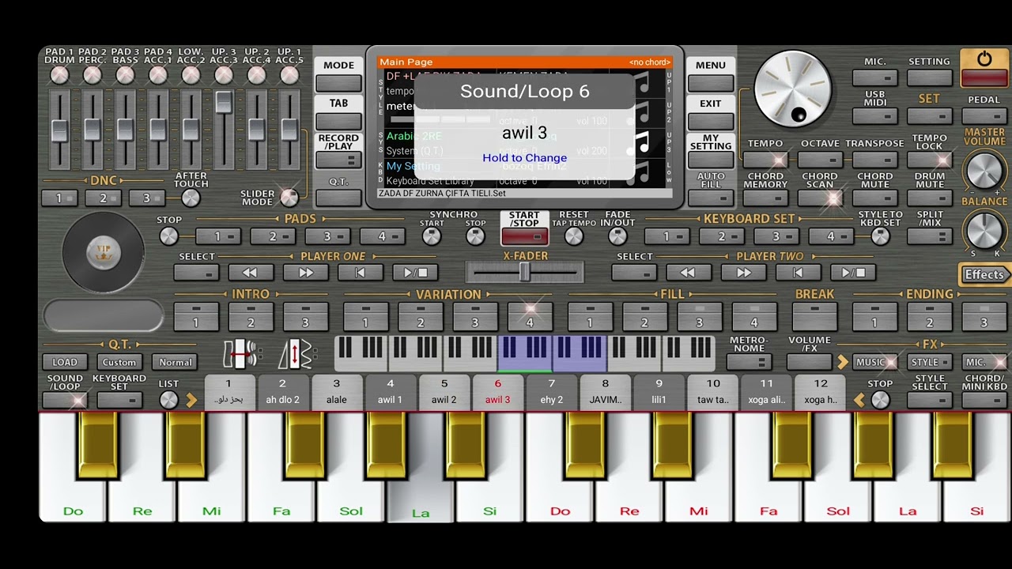Toggle the After Touch knob
1012x569 pixels.
[191, 198]
